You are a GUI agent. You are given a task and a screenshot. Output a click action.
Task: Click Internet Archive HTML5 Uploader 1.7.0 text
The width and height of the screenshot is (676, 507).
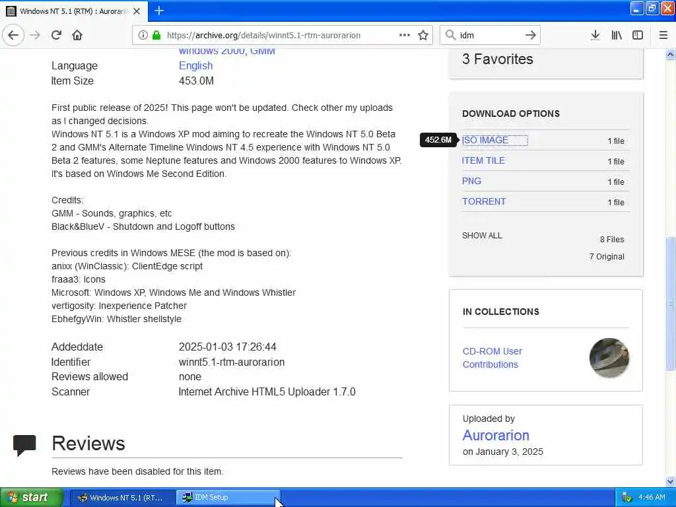pos(267,392)
